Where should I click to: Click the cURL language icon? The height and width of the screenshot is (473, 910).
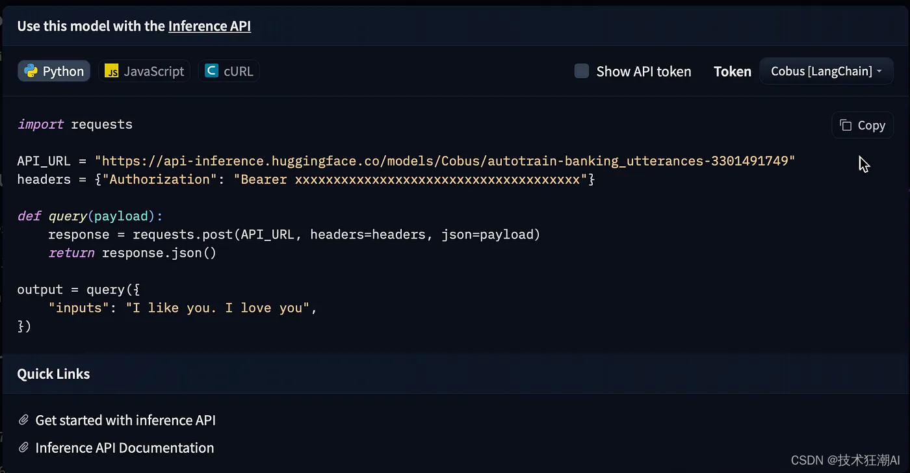(211, 71)
